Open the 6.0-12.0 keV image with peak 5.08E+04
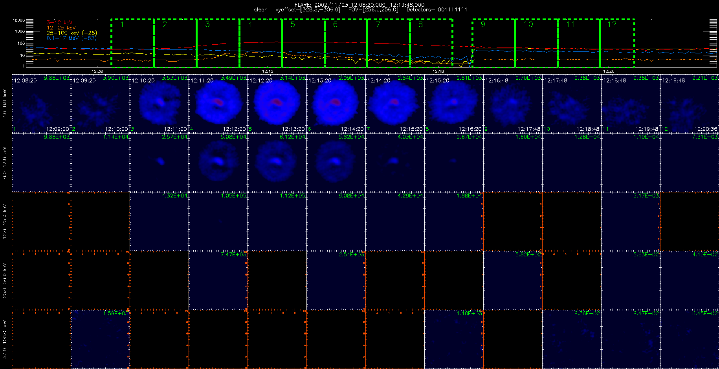Image resolution: width=719 pixels, height=369 pixels. click(218, 163)
